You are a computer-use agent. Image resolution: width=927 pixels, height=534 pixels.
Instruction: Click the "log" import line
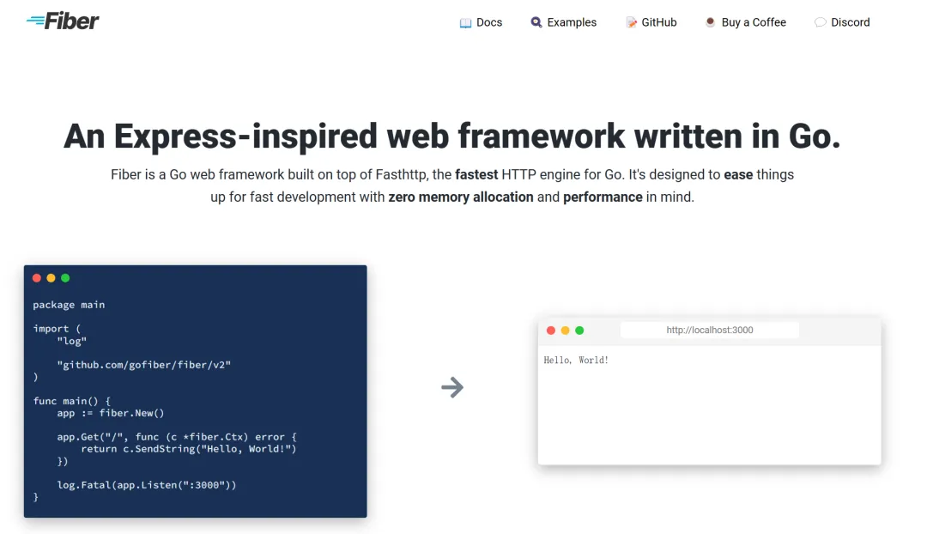click(71, 341)
